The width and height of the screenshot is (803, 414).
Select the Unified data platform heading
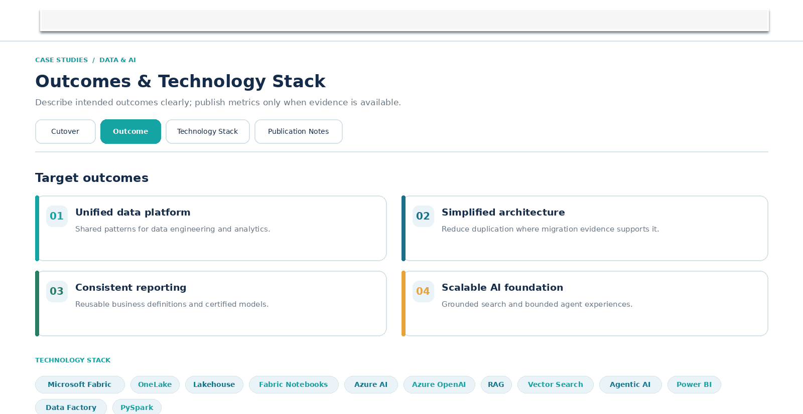pyautogui.click(x=133, y=212)
